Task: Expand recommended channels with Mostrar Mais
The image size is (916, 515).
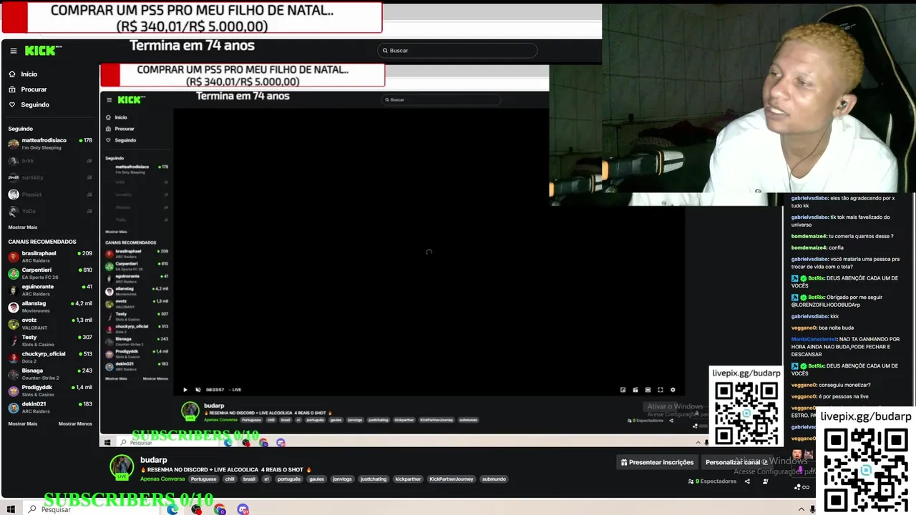Action: (22, 423)
